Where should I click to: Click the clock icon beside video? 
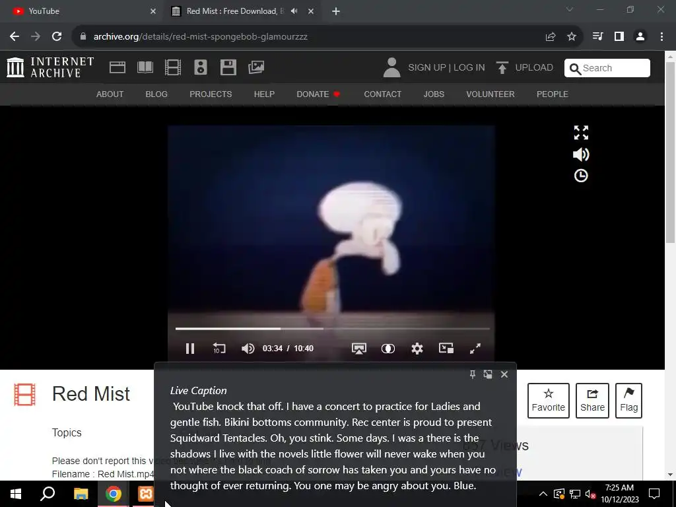pyautogui.click(x=581, y=176)
